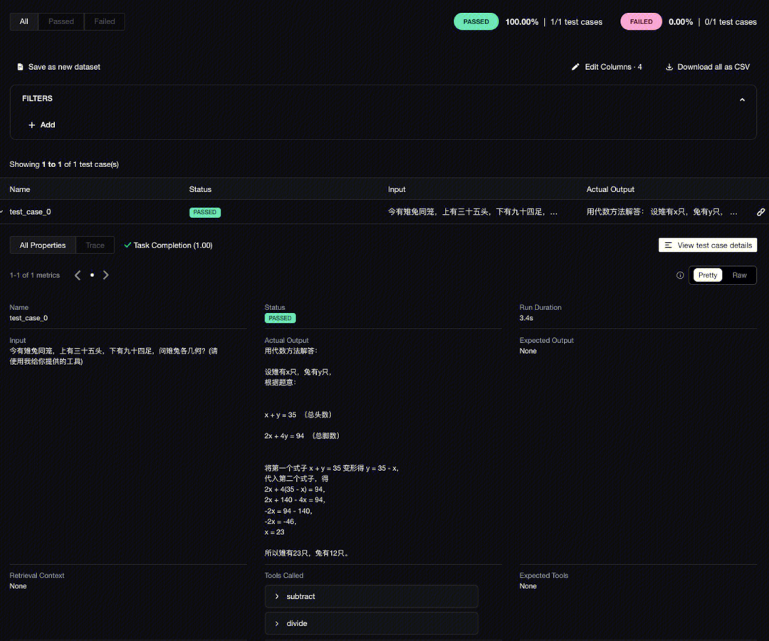Click PASSED badge in test_case_0 row
This screenshot has width=769, height=641.
(x=205, y=212)
